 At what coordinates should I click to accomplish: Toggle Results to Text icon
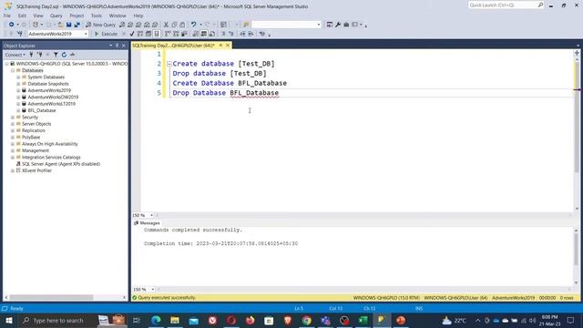pos(196,34)
